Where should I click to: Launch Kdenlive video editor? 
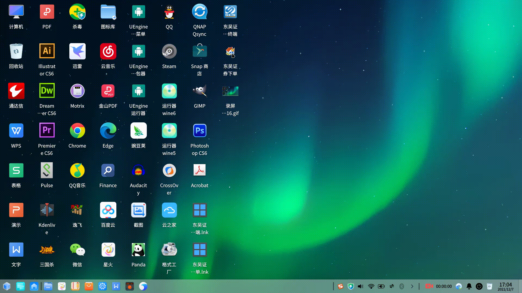[x=47, y=210]
